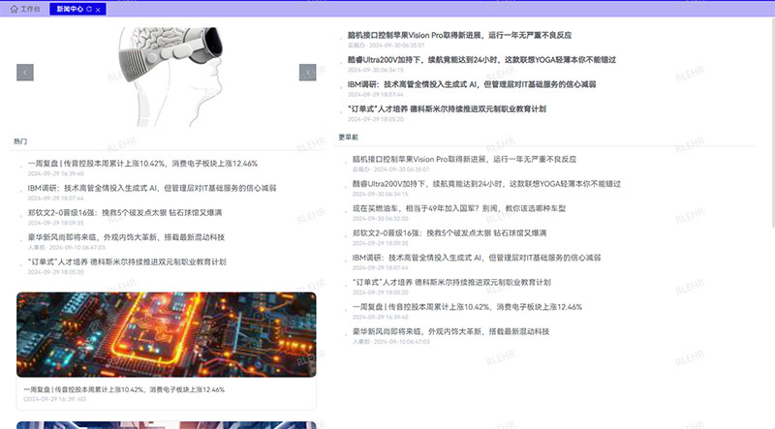Click circuit card caption 一周复盘 传音控股

[x=124, y=389]
